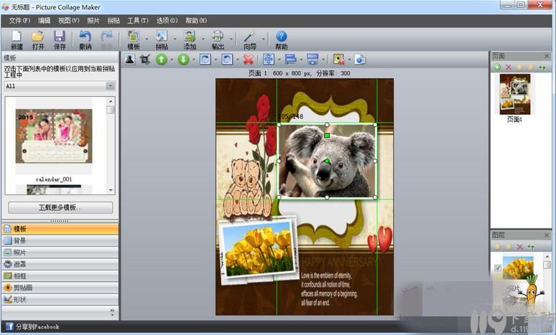The image size is (556, 335).
Task: Click the Template (模板) toolbar icon
Action: (134, 37)
